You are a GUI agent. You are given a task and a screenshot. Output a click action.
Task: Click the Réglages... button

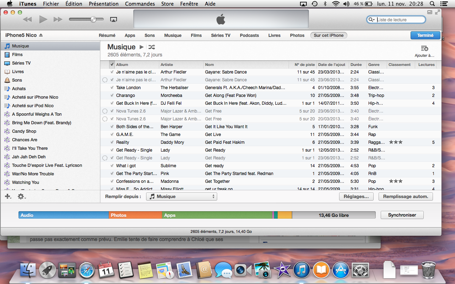(356, 196)
